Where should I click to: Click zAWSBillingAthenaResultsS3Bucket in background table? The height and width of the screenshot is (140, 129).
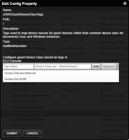(33, 24)
